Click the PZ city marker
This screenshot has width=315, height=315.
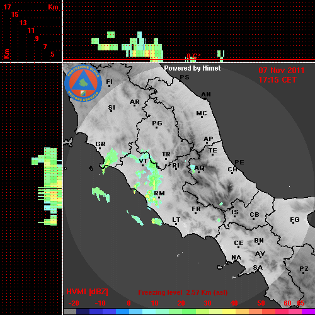(304, 270)
